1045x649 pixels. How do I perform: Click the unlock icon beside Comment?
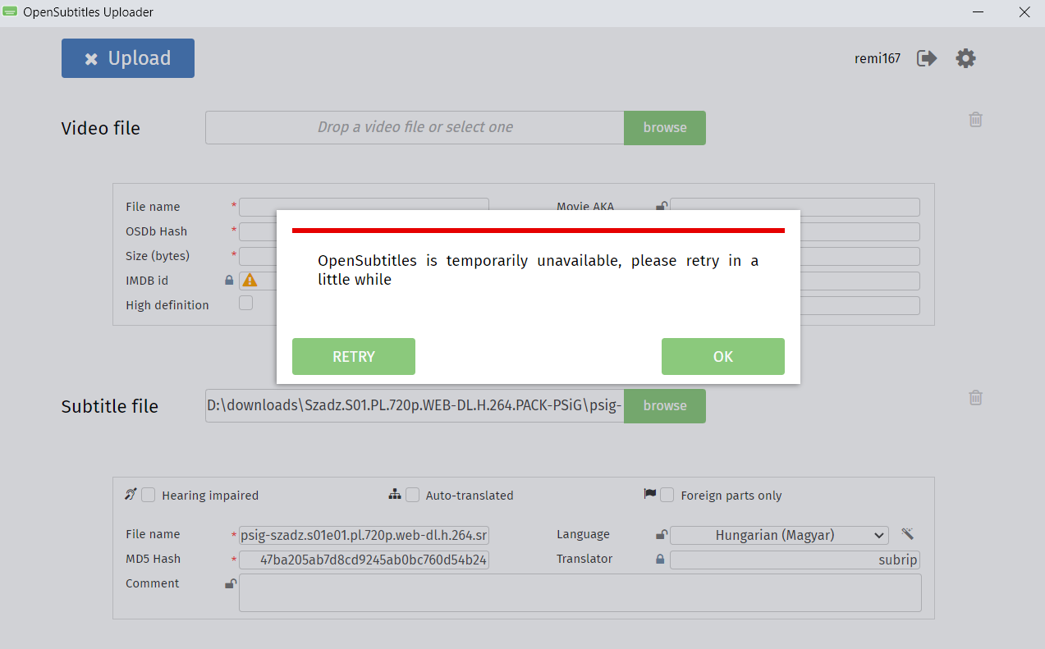(x=231, y=584)
